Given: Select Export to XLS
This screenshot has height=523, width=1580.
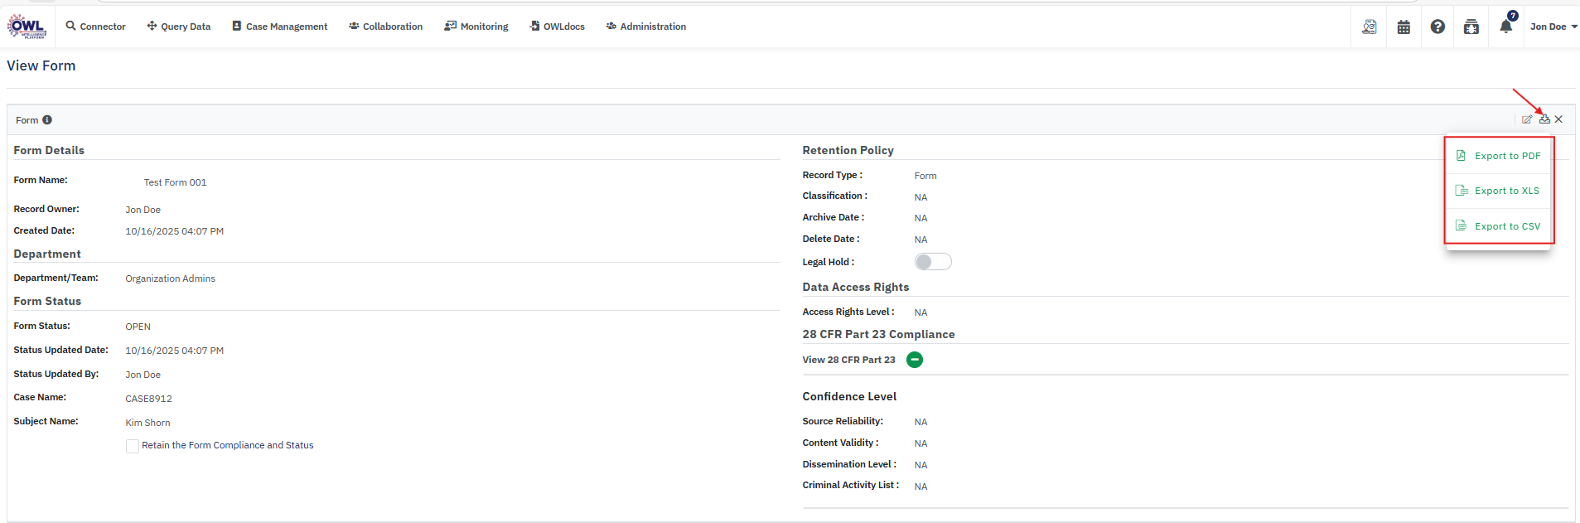Looking at the screenshot, I should 1505,191.
